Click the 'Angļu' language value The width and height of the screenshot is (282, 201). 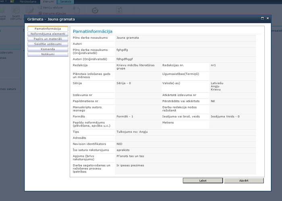[215, 86]
